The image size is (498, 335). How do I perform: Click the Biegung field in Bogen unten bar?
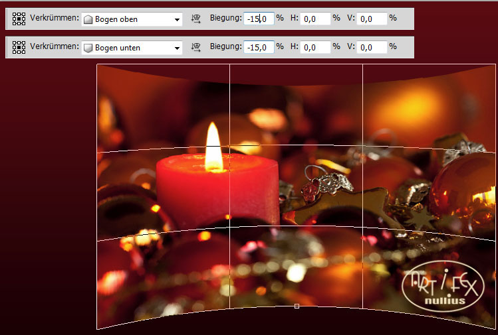259,47
